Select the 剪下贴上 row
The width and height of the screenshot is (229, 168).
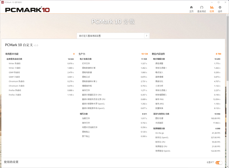114,136
